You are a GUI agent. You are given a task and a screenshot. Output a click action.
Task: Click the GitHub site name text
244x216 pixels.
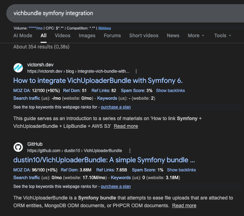click(x=35, y=144)
